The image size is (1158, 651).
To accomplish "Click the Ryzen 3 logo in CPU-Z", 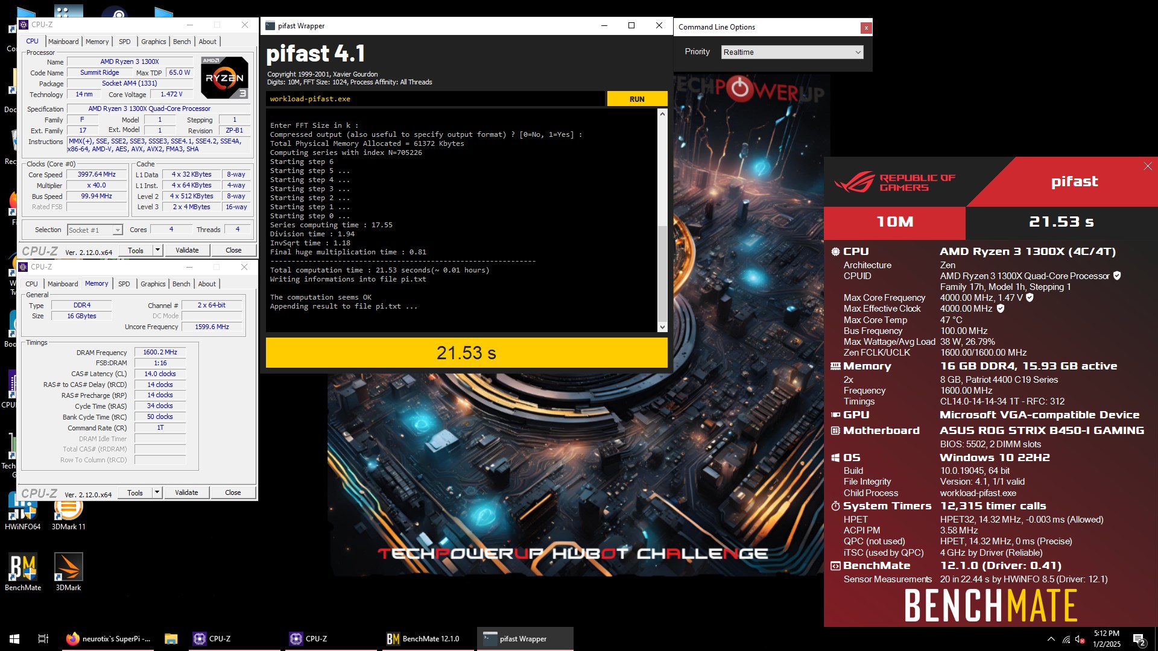I will 224,77.
